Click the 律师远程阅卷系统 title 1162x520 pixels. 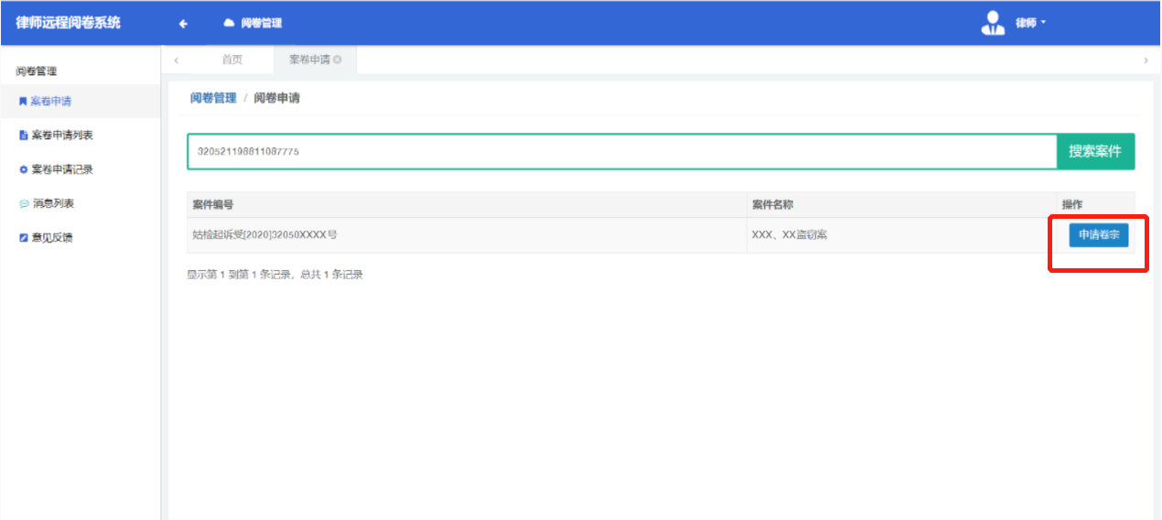(68, 23)
